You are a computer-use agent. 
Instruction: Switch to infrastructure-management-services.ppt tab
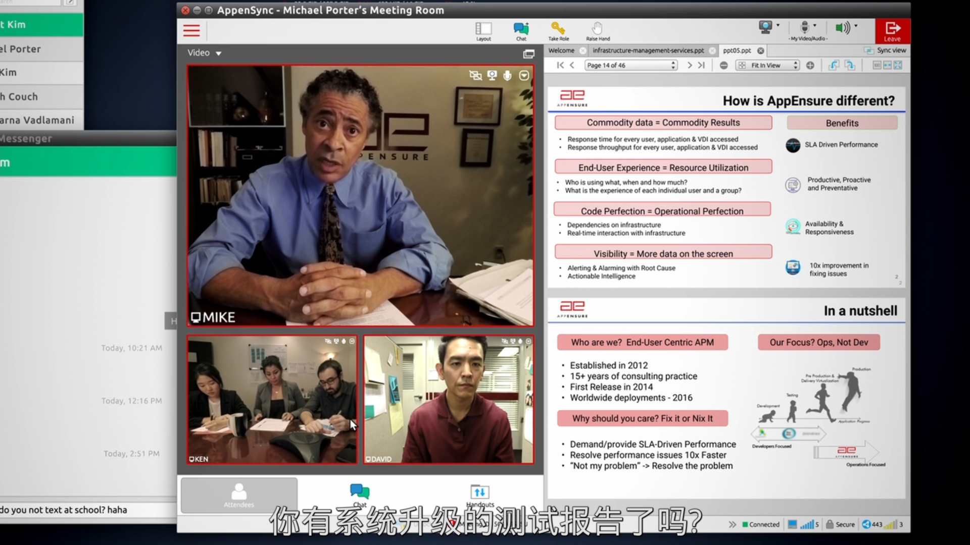point(648,50)
